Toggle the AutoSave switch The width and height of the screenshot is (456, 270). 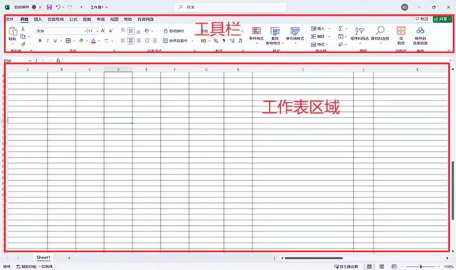click(37, 7)
